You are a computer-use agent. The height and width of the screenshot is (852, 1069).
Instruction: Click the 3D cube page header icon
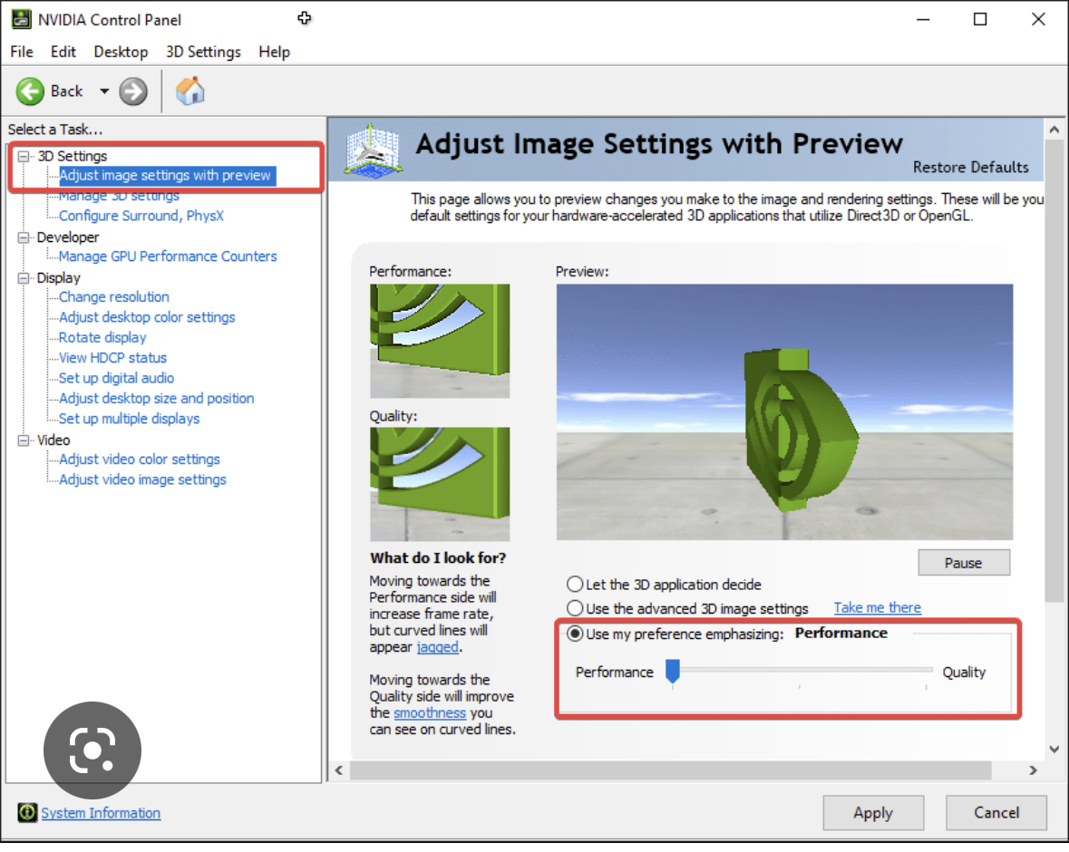tap(373, 150)
